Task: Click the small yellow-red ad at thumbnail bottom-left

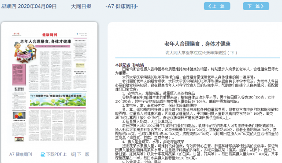Action: click(19, 139)
